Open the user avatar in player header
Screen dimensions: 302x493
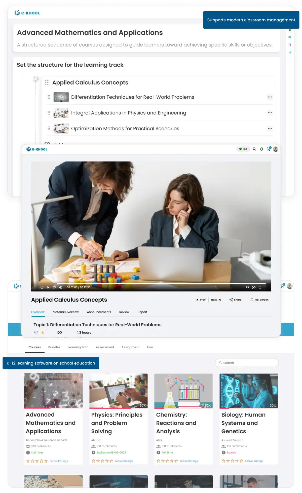(276, 149)
